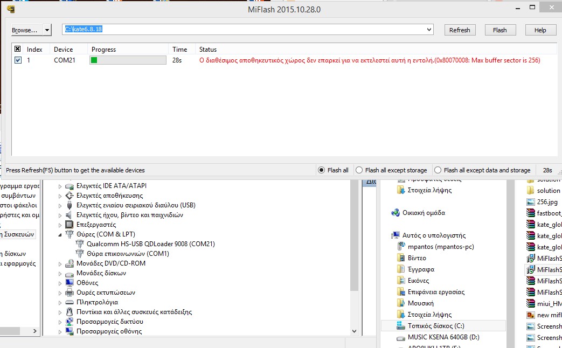Select the Flash all radio option

point(322,170)
